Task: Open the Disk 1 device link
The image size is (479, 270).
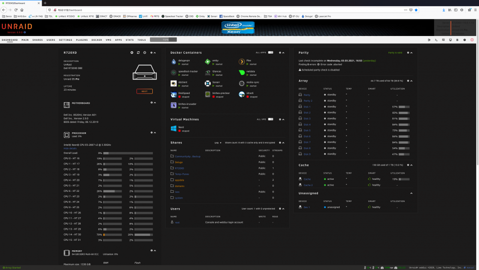Action: [307, 107]
